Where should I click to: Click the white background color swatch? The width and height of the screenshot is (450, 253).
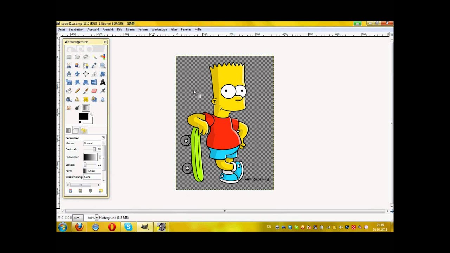[x=91, y=121]
